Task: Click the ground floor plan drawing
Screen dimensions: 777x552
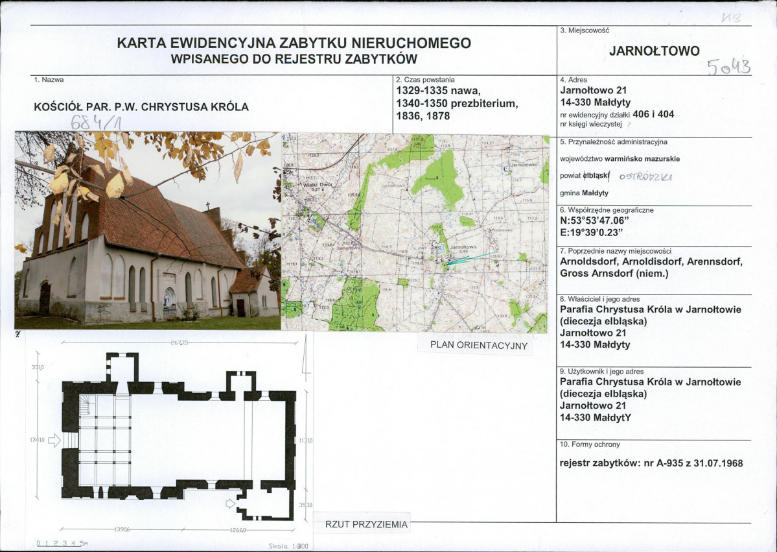Action: tap(178, 437)
